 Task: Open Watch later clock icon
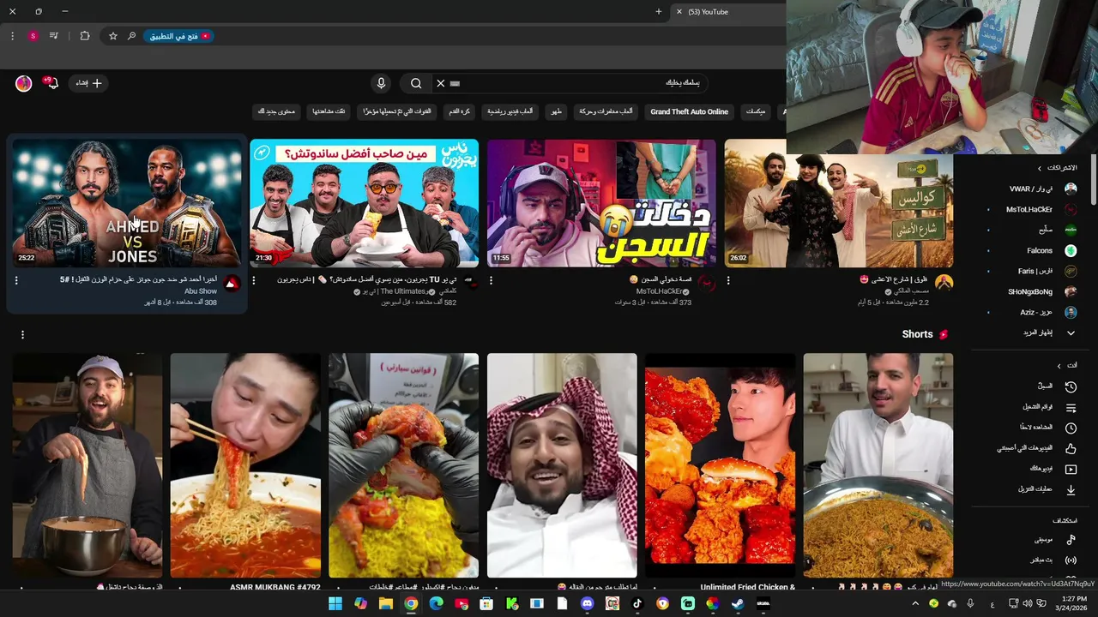(1071, 428)
